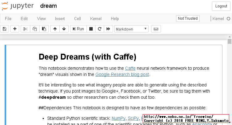This screenshot has width=232, height=125.
Task: Follow the Google Research blog post link
Action: [122, 74]
